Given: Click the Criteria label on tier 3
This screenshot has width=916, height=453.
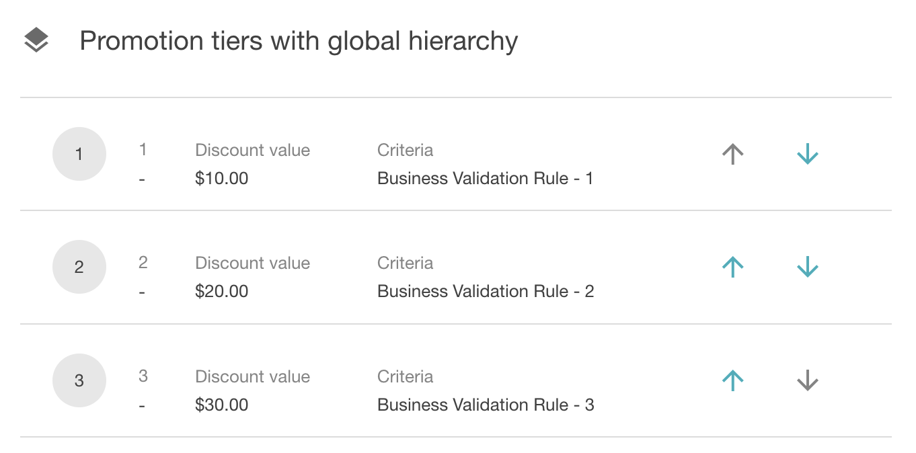Looking at the screenshot, I should pos(405,376).
